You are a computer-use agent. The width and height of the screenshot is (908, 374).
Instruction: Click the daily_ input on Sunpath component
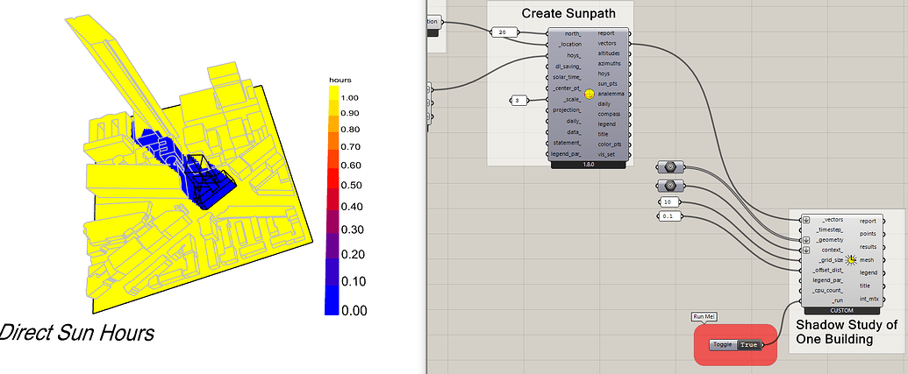(x=574, y=121)
